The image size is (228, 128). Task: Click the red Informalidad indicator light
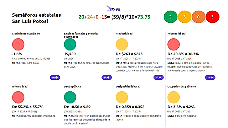[x=18, y=97]
